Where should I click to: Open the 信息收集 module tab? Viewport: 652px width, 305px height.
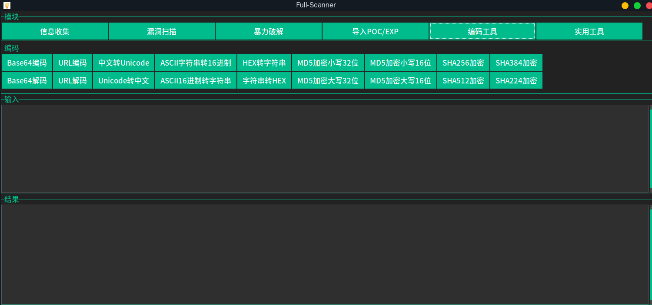55,31
